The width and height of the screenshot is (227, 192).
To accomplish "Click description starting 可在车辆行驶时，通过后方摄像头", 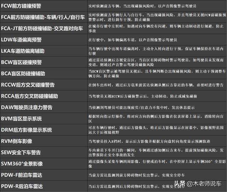I will pos(156,130).
